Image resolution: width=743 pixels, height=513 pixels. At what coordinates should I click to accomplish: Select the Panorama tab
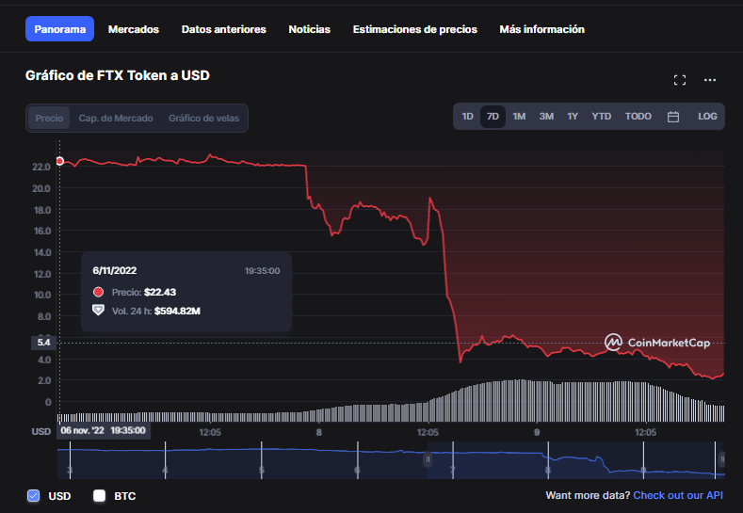click(x=59, y=29)
